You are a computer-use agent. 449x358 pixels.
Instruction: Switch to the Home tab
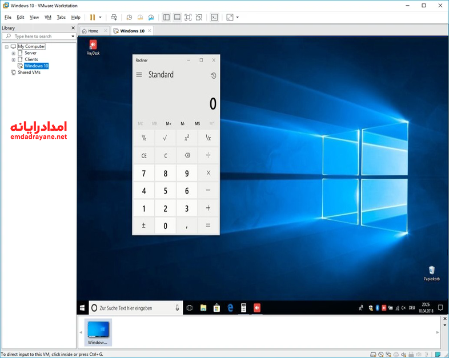(93, 31)
